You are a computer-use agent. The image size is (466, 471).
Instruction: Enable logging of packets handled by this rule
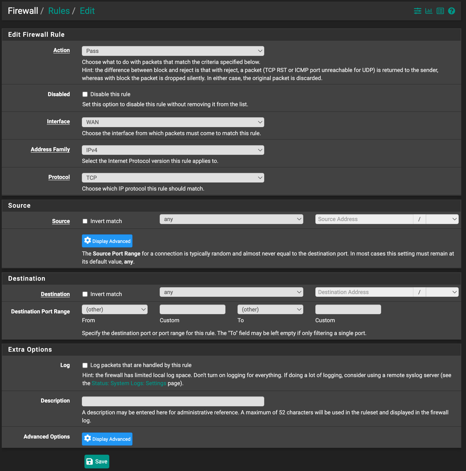(85, 365)
